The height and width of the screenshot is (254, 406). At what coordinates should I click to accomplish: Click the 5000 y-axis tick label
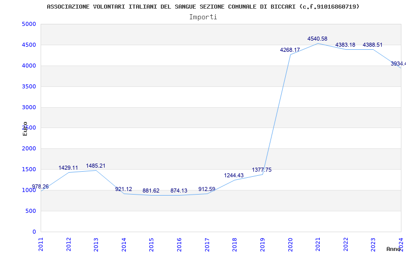(29, 24)
